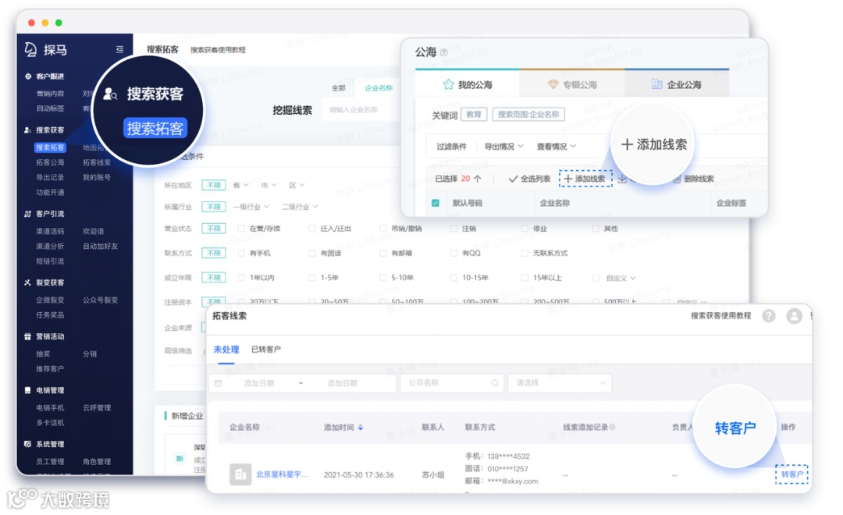The image size is (843, 515).
Task: Select 未处理 tab in 拓客线索
Action: (x=226, y=350)
